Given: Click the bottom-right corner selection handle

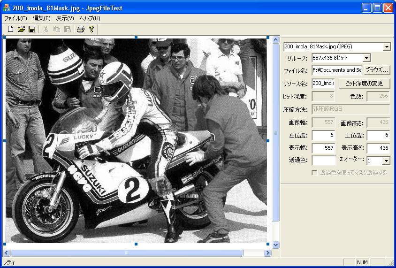Looking at the screenshot, I should (268, 244).
